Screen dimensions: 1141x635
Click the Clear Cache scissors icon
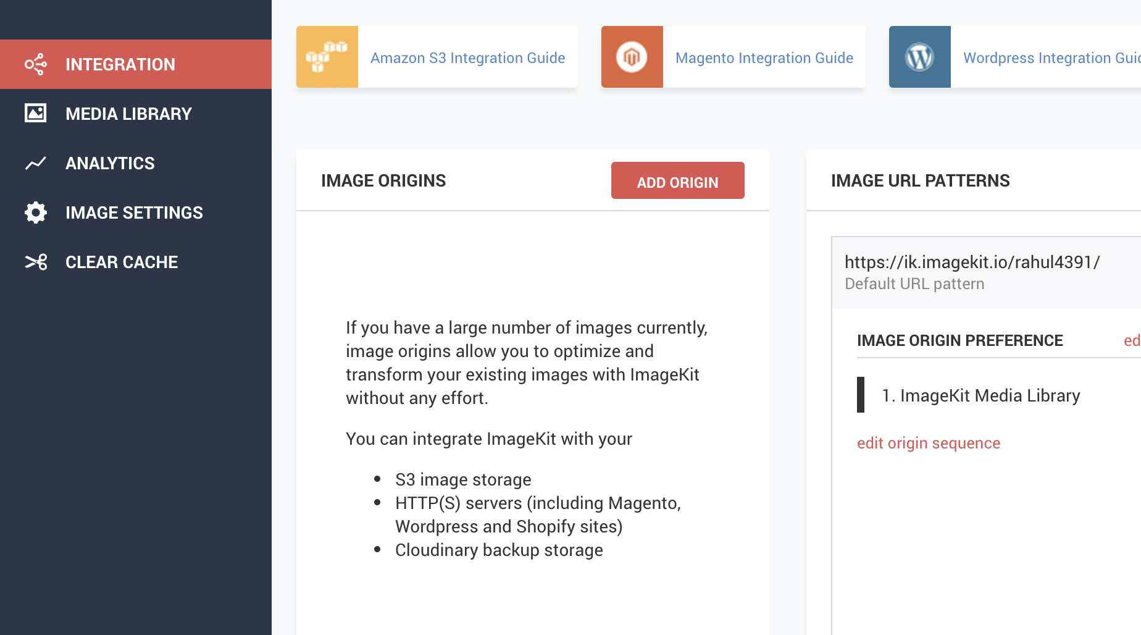36,262
